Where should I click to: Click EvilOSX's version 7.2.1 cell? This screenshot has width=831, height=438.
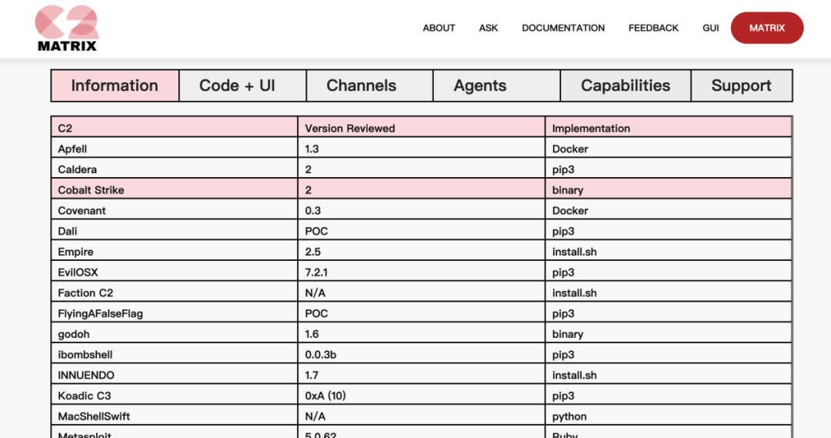point(422,272)
